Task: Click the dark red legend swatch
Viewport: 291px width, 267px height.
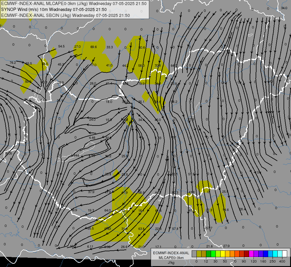Action: (246, 254)
